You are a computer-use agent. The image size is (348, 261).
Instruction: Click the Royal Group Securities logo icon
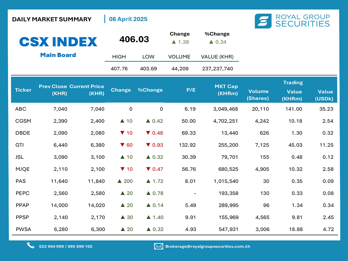[x=263, y=21]
